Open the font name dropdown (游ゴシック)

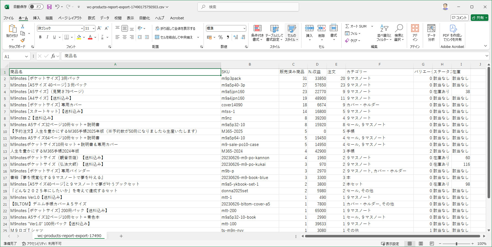82,28
